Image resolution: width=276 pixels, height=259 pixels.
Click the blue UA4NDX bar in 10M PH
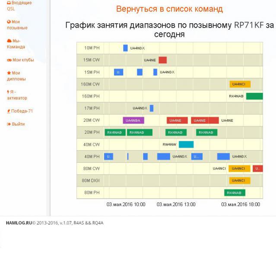click(125, 48)
